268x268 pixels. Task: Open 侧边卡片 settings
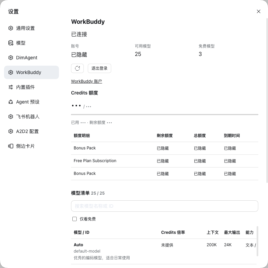pyautogui.click(x=31, y=146)
